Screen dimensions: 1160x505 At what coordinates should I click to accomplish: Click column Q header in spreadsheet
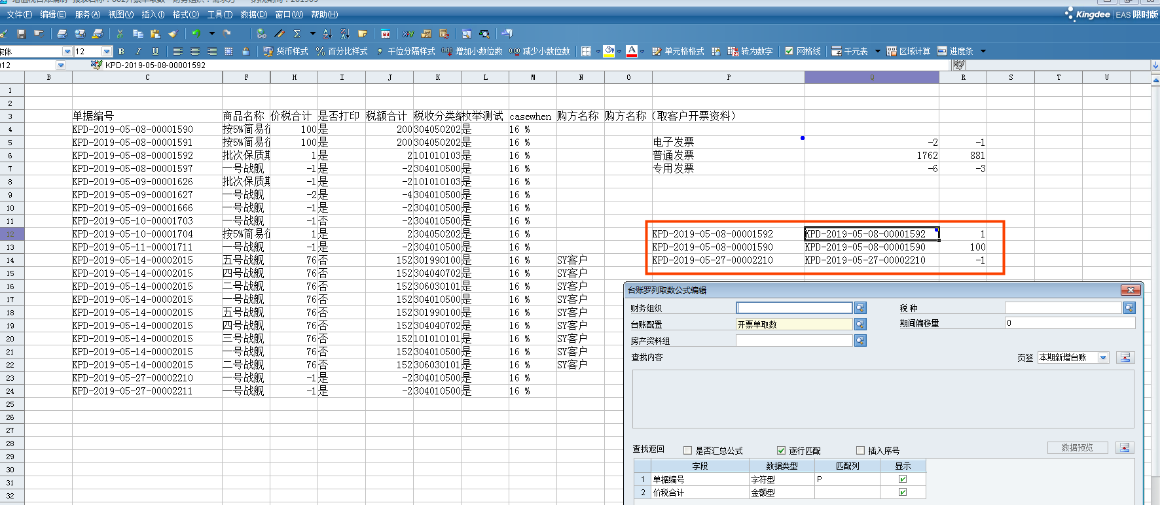pos(872,77)
